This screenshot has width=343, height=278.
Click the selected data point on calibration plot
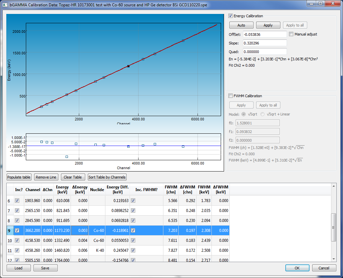tap(128, 66)
